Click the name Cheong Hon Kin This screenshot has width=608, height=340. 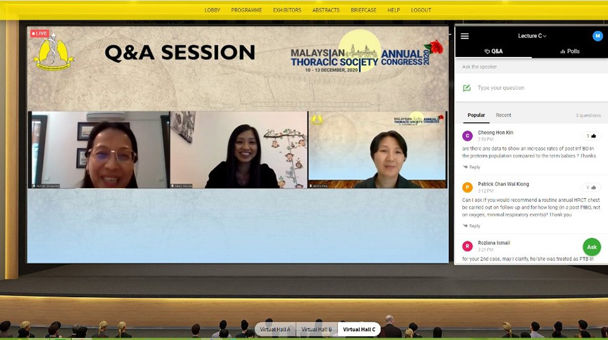click(495, 132)
